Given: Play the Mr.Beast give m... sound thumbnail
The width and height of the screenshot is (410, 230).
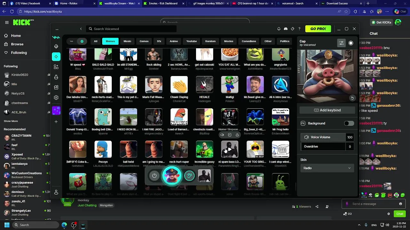Looking at the screenshot, I should coord(255,85).
